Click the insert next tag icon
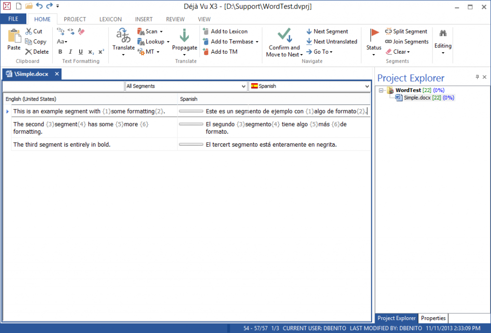This screenshot has width=491, height=333. pyautogui.click(x=71, y=31)
